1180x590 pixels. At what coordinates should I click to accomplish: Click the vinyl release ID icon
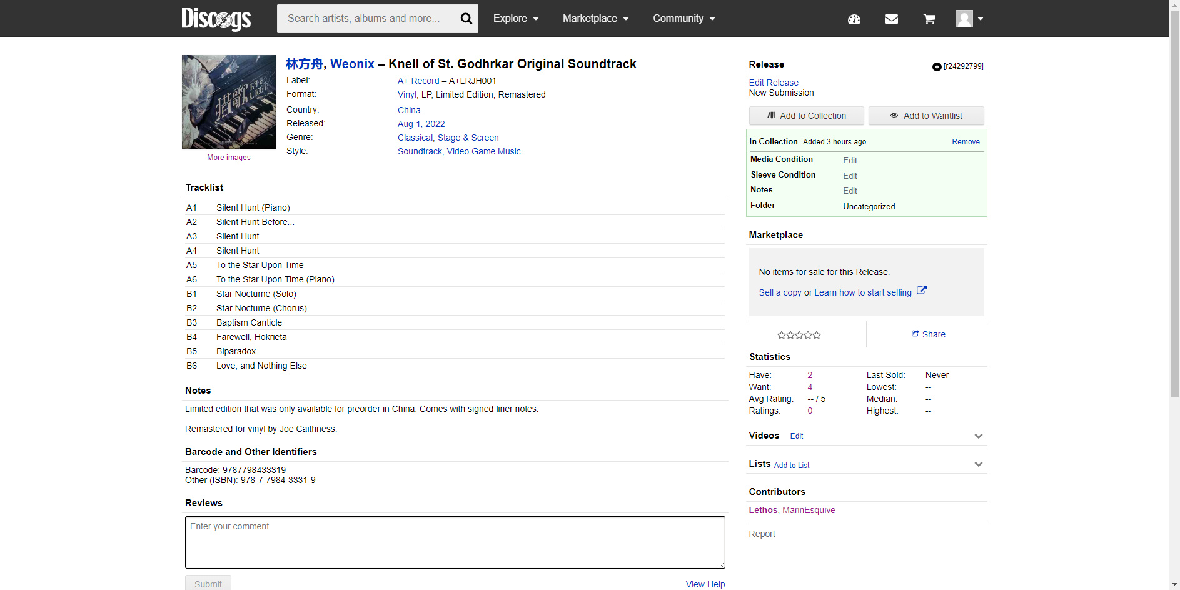pos(937,67)
